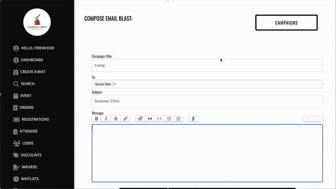Click the user profile icon beside Hello, Firewood

(16, 48)
